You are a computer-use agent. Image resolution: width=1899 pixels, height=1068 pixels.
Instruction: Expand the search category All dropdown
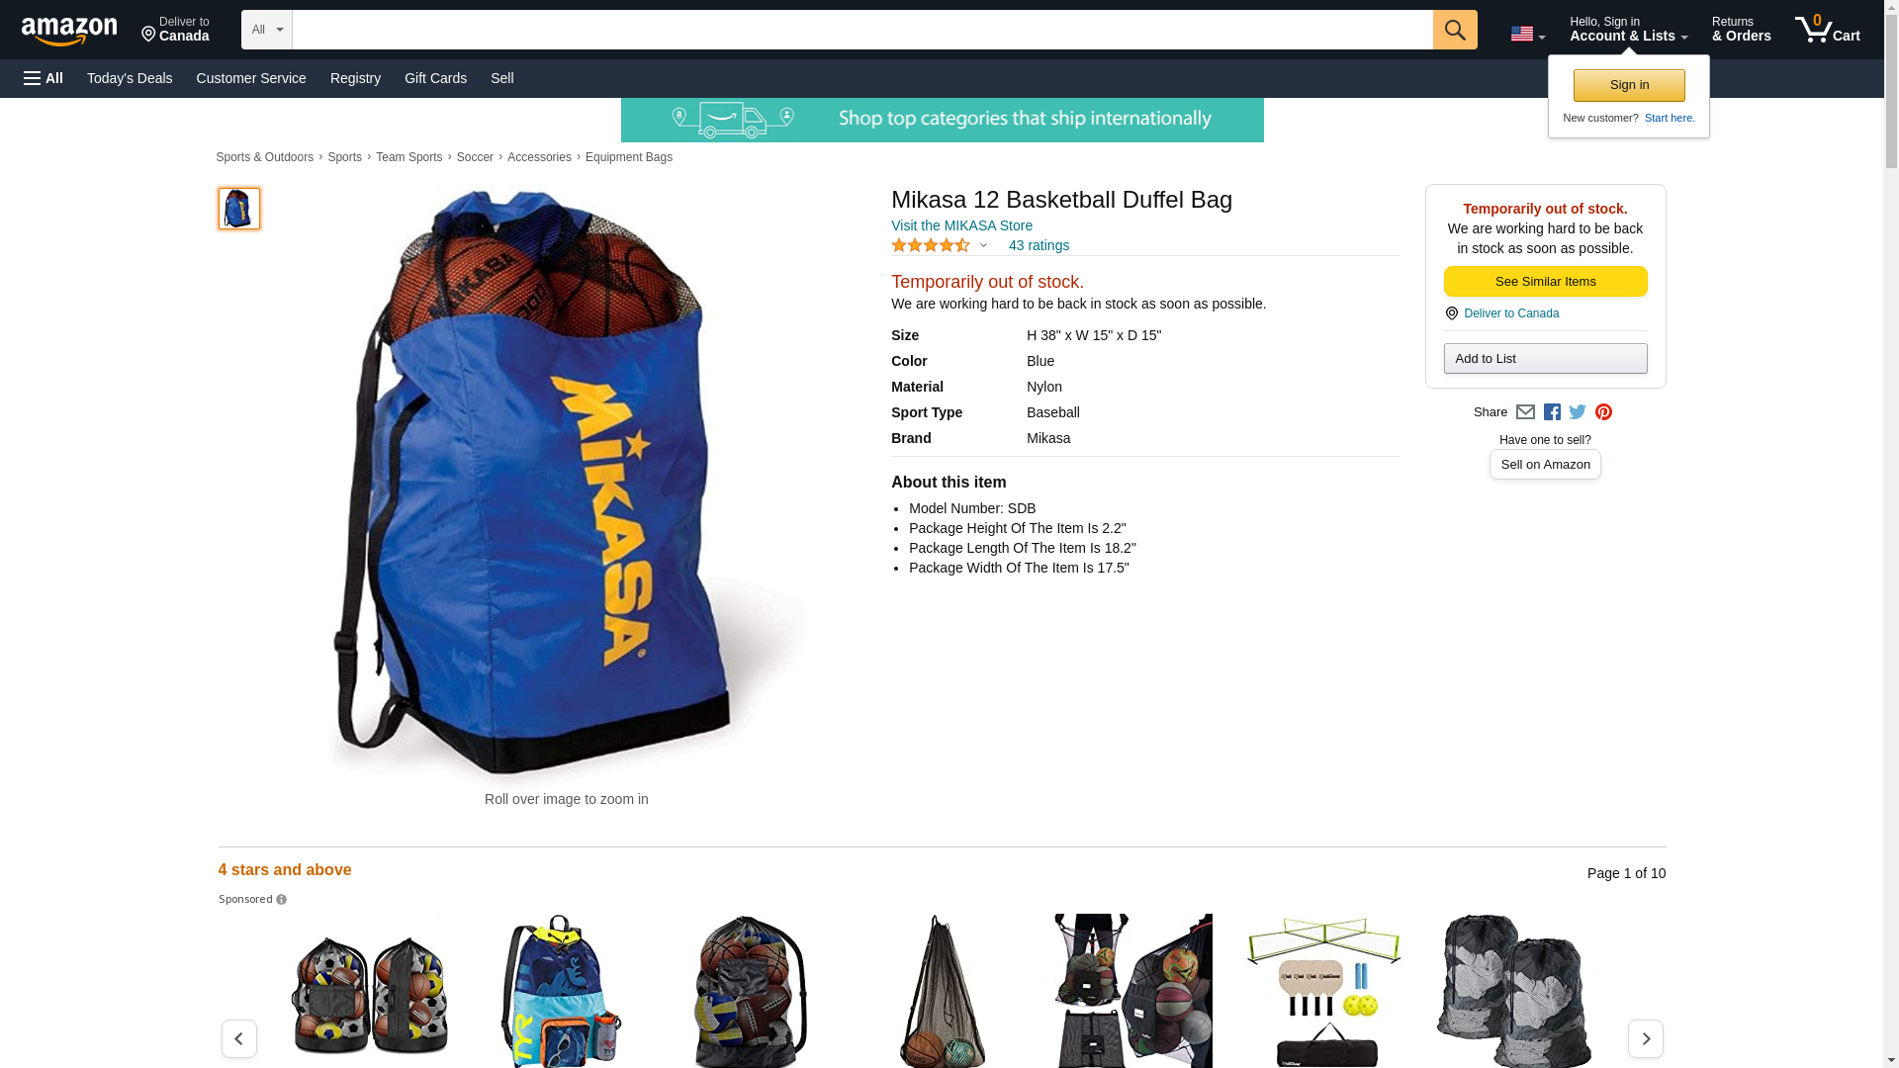[267, 30]
